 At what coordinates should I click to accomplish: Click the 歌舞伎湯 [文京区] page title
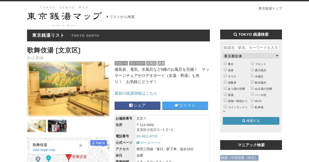[54, 50]
